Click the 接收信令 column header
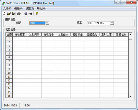Screen dimensions: 138x110 point(49,35)
